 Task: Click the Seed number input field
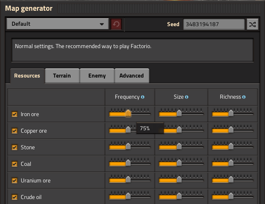pyautogui.click(x=214, y=24)
